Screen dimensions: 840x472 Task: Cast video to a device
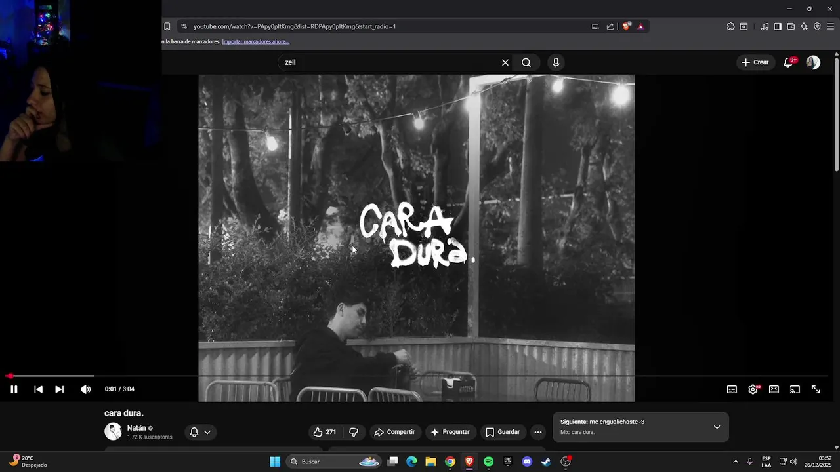tap(795, 389)
